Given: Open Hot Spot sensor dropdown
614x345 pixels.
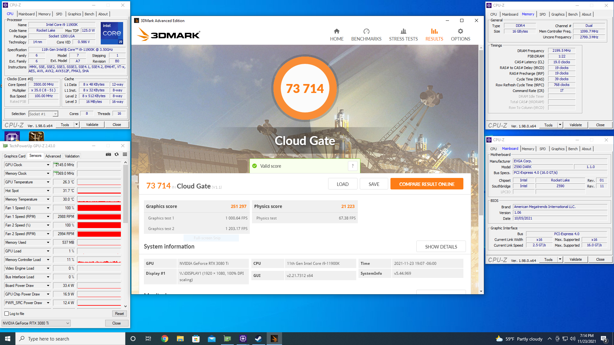Looking at the screenshot, I should [48, 191].
